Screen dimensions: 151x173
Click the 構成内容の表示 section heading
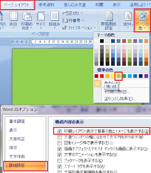point(69,122)
